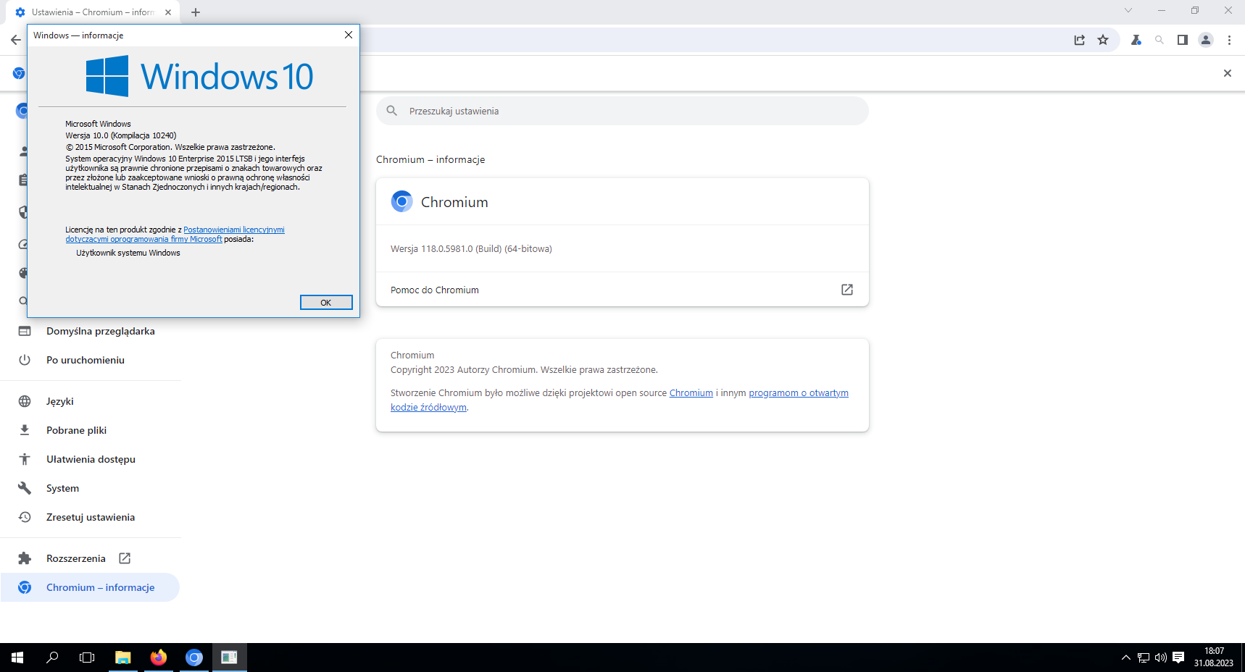Open the programom o otwartym kodzie źródłowym link

point(620,400)
